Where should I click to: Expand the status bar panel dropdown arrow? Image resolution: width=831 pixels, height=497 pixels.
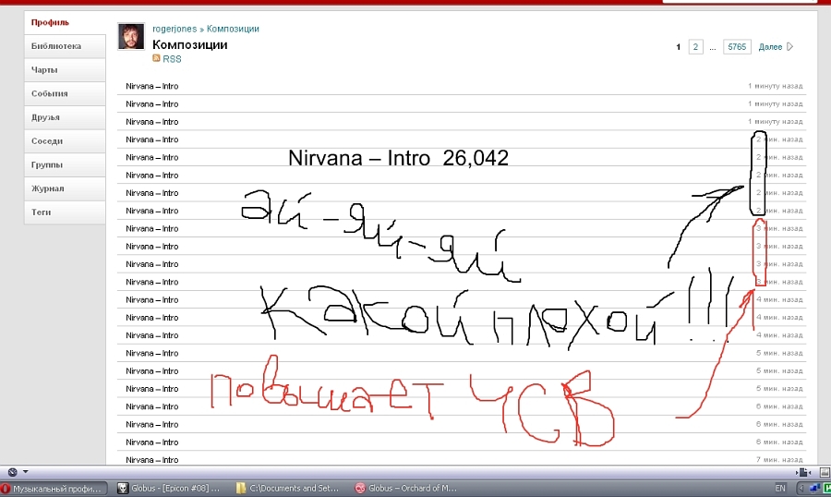[x=25, y=472]
